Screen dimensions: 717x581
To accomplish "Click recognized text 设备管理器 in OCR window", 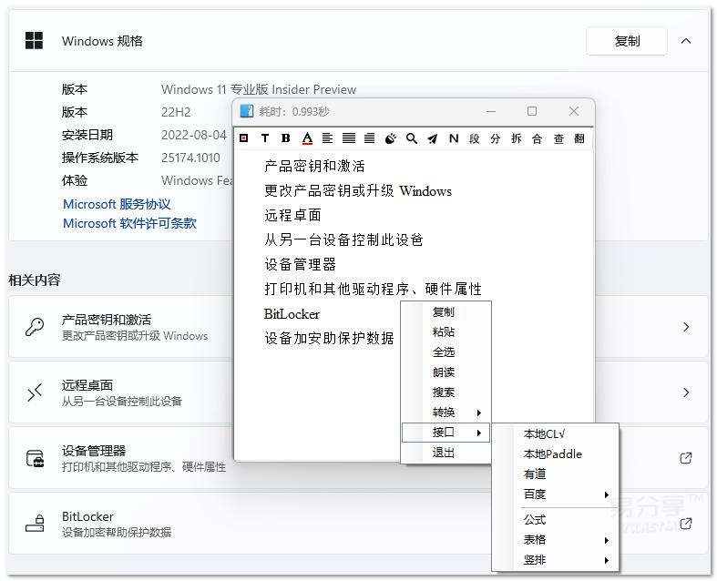I will pos(300,264).
